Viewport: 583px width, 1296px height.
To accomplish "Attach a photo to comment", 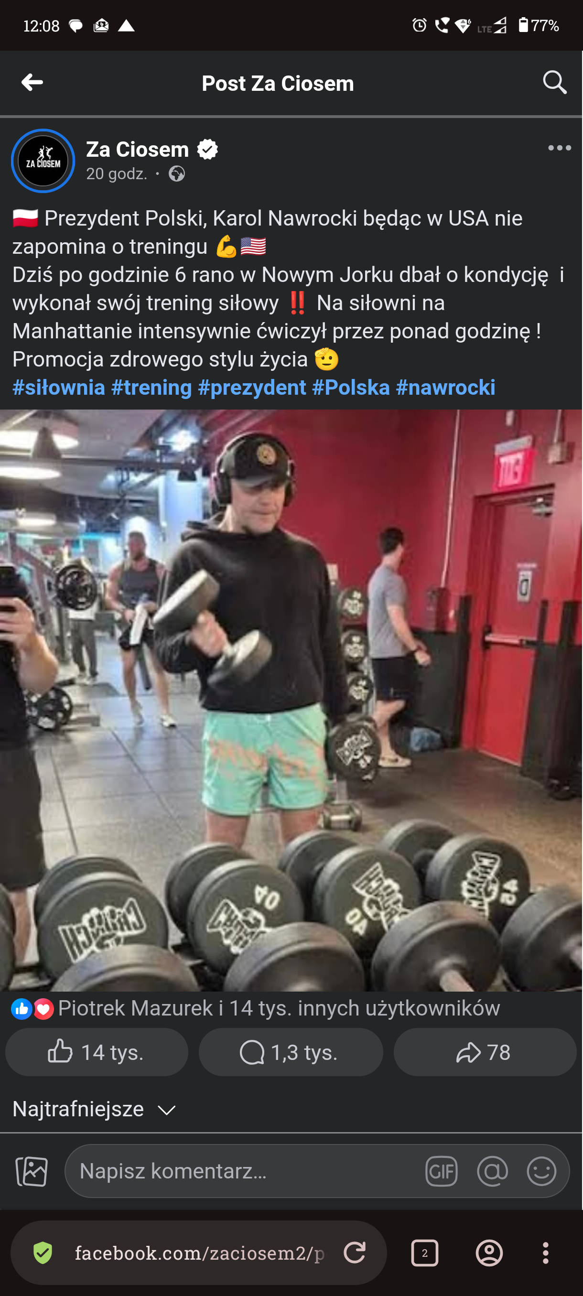I will point(32,1171).
